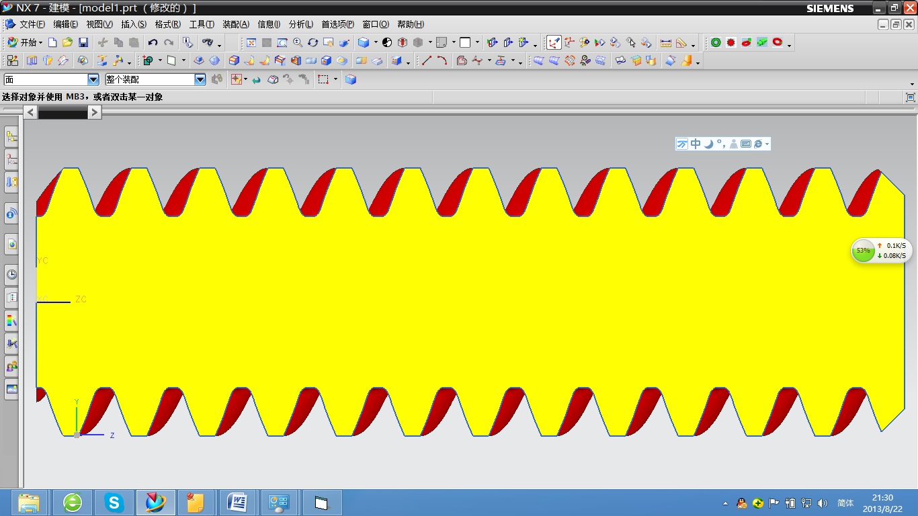Expand the custom tools toolbar options arrow
The image size is (918, 516).
click(789, 44)
